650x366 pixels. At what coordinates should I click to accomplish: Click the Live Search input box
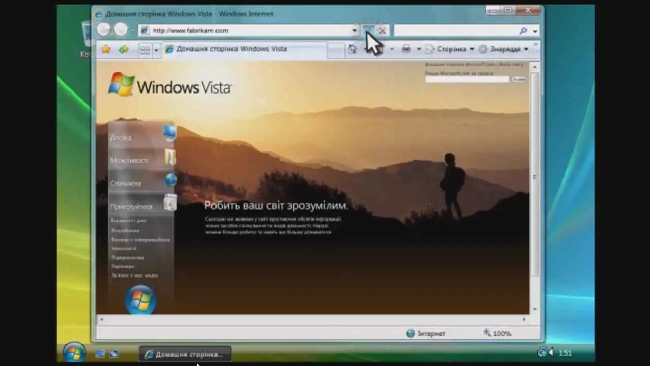tap(456, 30)
